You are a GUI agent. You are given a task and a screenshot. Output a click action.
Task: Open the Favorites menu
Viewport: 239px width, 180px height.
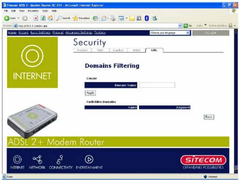33,11
